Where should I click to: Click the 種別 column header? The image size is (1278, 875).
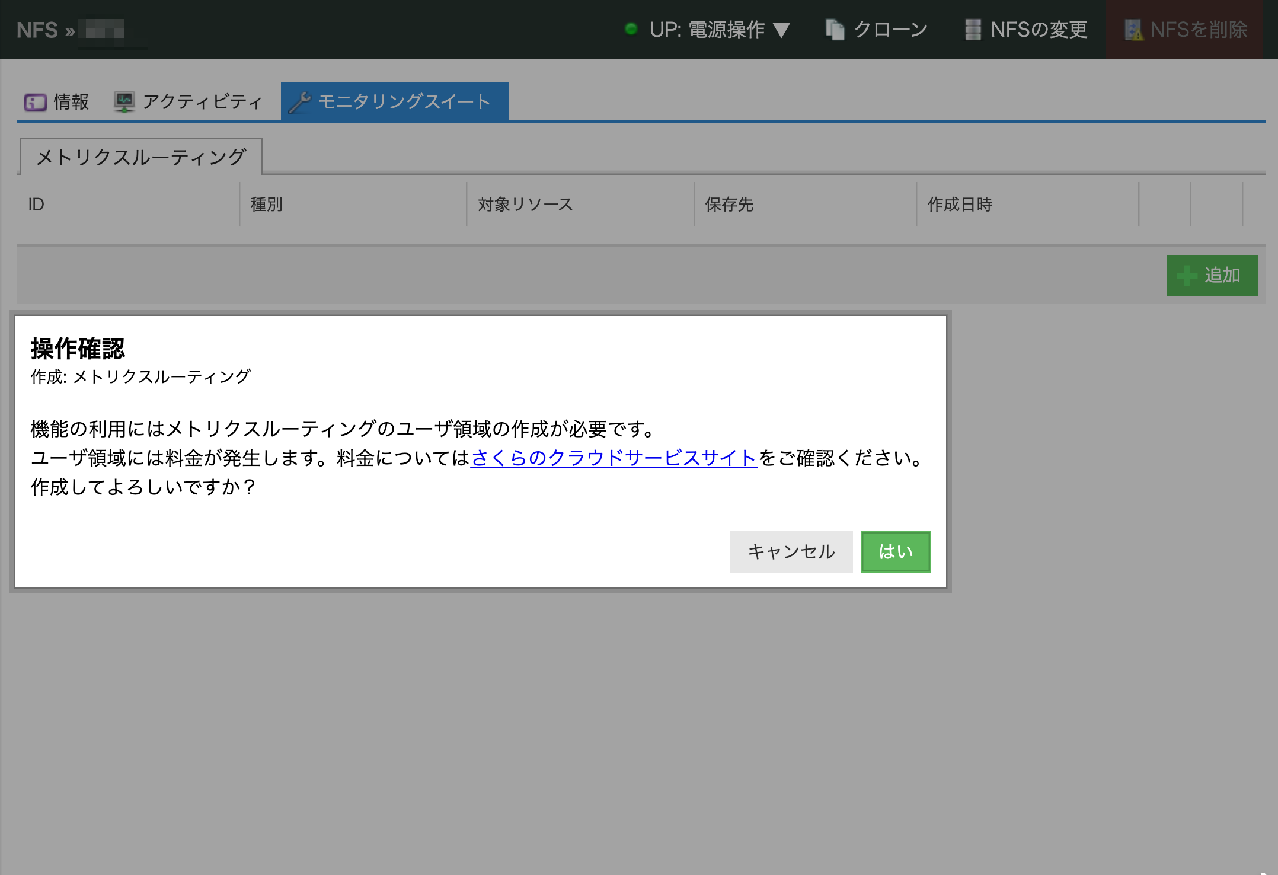[266, 205]
